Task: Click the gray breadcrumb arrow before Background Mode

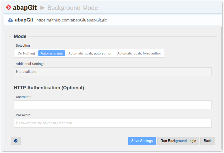Action: [x=42, y=8]
